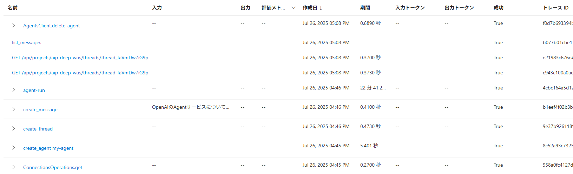
Task: Open the 評価メト... column dropdown chevron
Action: coord(294,8)
